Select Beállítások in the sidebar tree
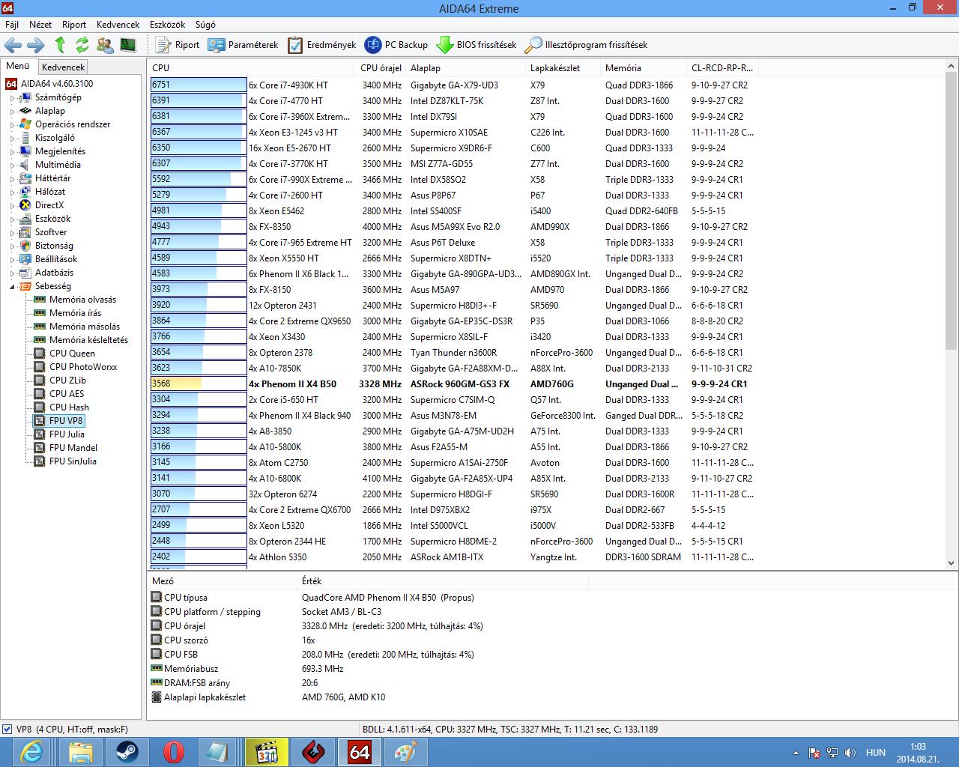The image size is (959, 767). point(56,259)
